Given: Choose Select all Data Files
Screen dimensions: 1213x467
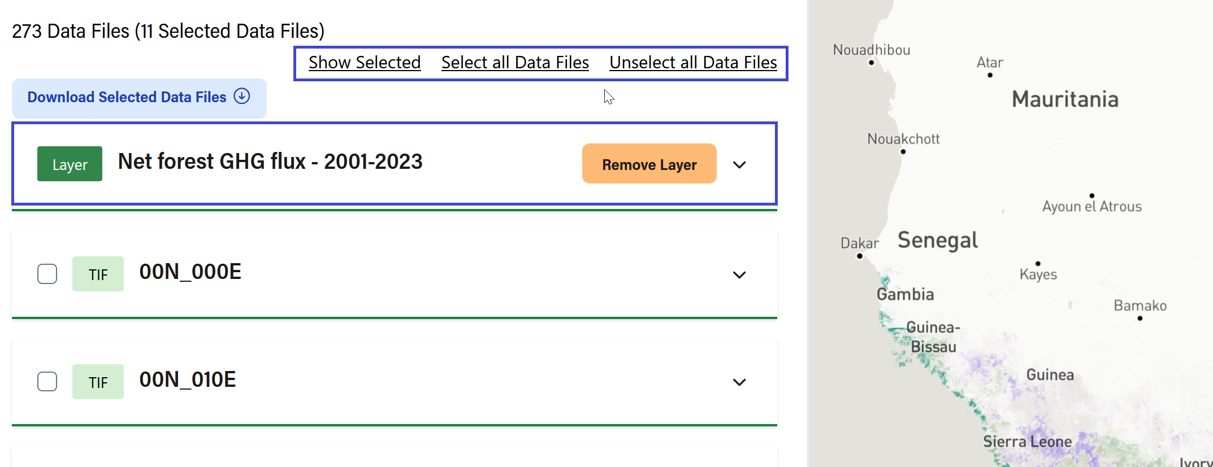Looking at the screenshot, I should [x=515, y=63].
